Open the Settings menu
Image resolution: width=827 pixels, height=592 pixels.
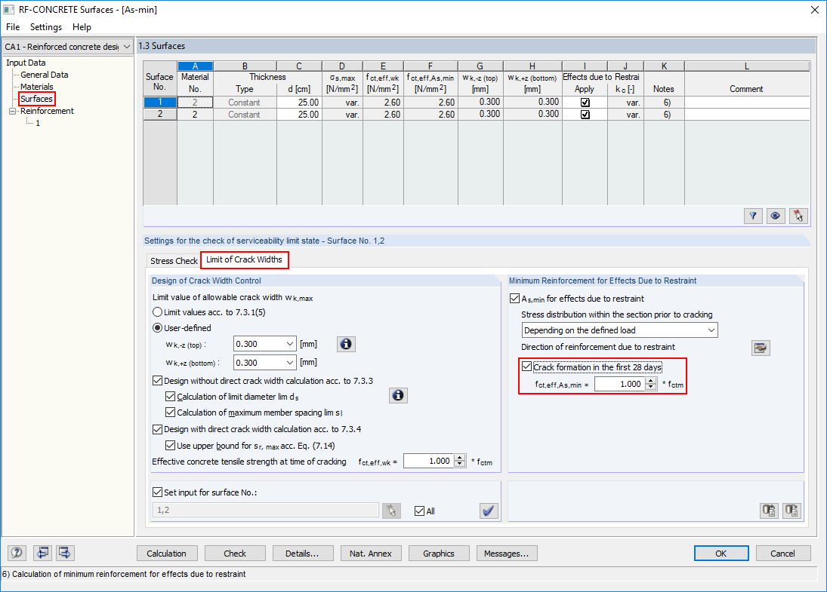45,27
